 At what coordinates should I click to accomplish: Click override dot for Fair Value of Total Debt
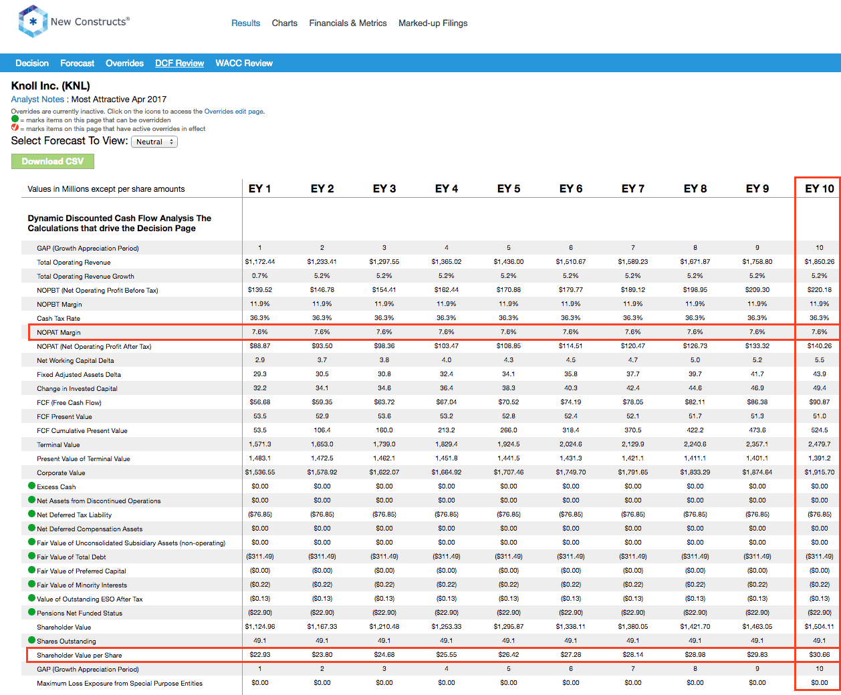click(31, 556)
